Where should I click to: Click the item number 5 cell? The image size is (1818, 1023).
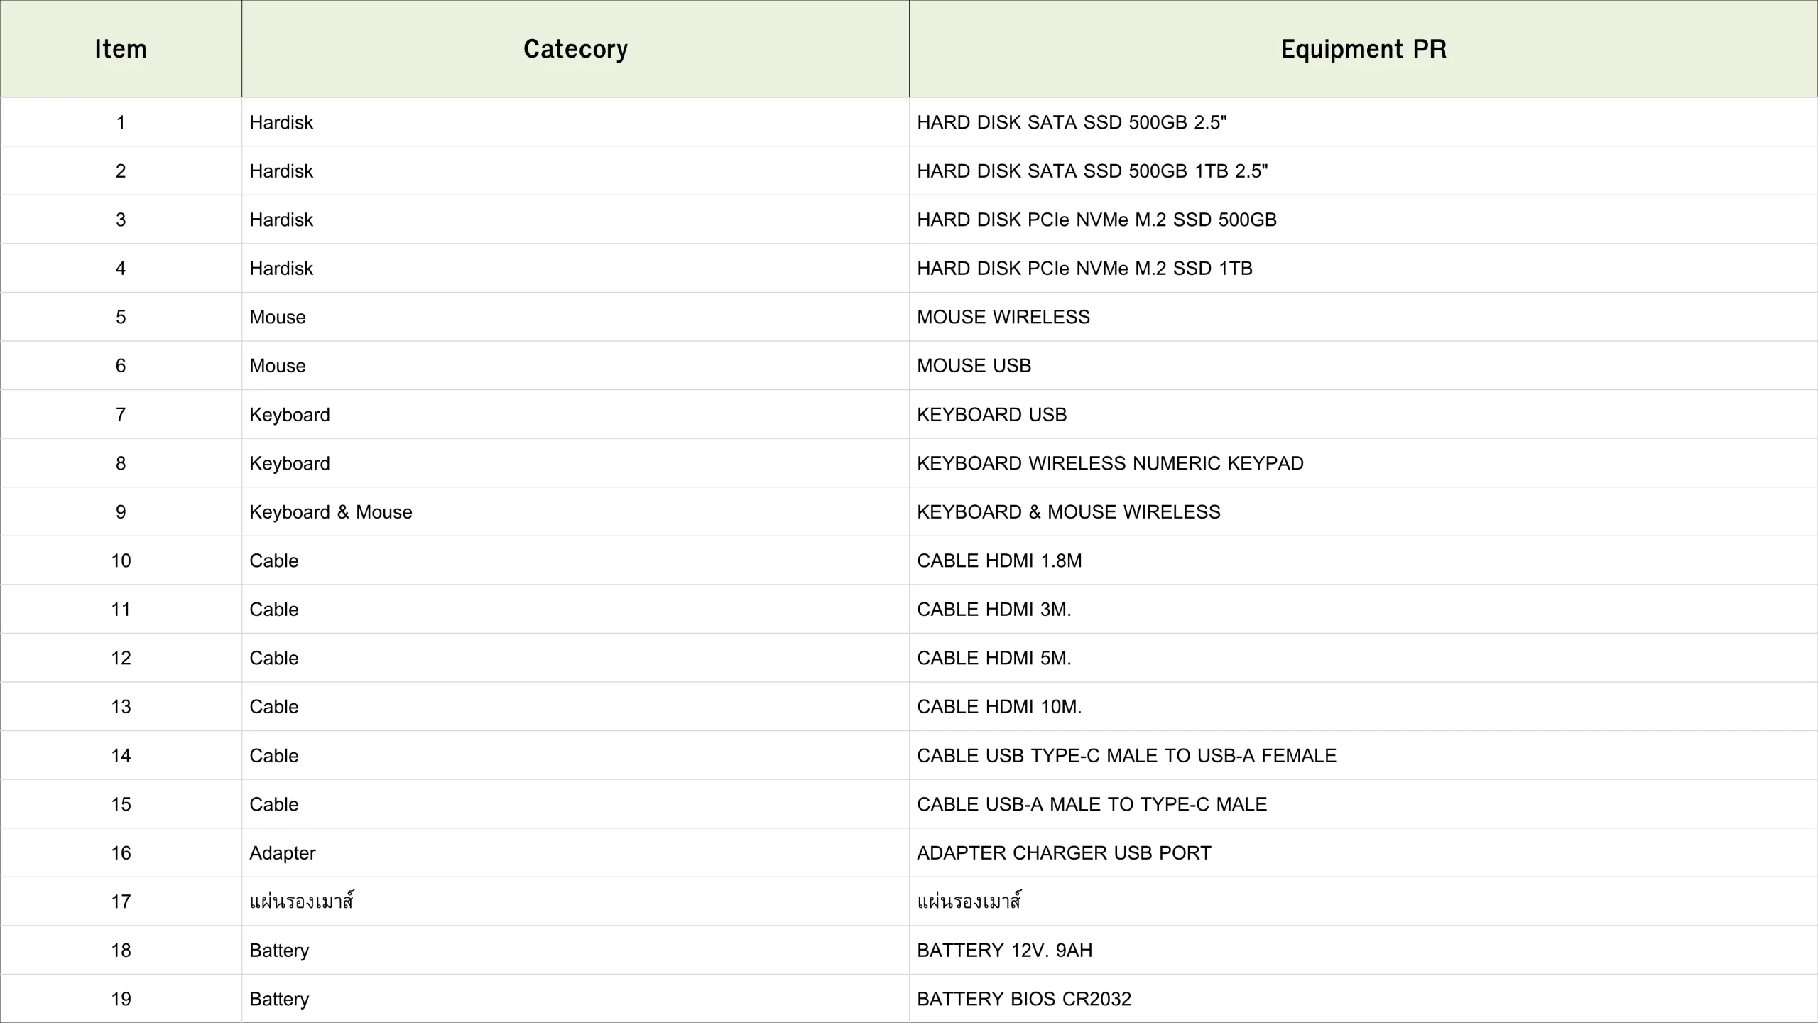tap(121, 317)
